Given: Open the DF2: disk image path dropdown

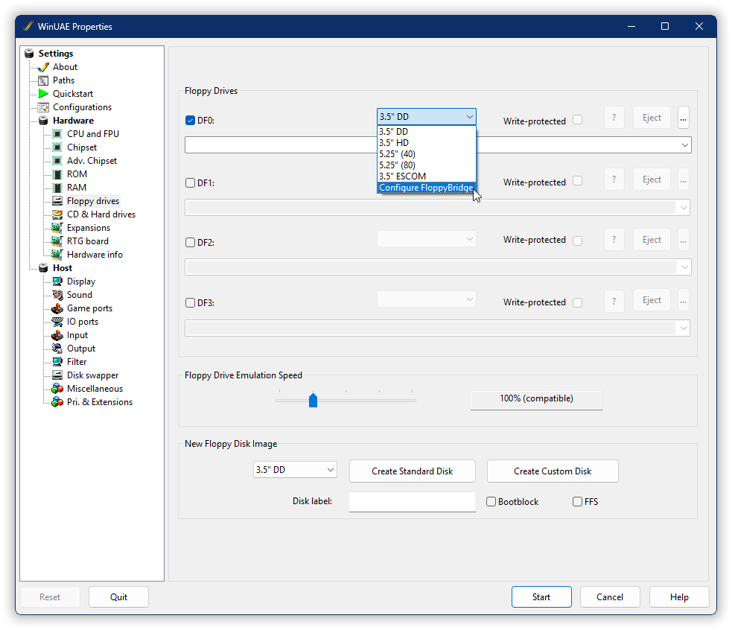Looking at the screenshot, I should tap(684, 267).
